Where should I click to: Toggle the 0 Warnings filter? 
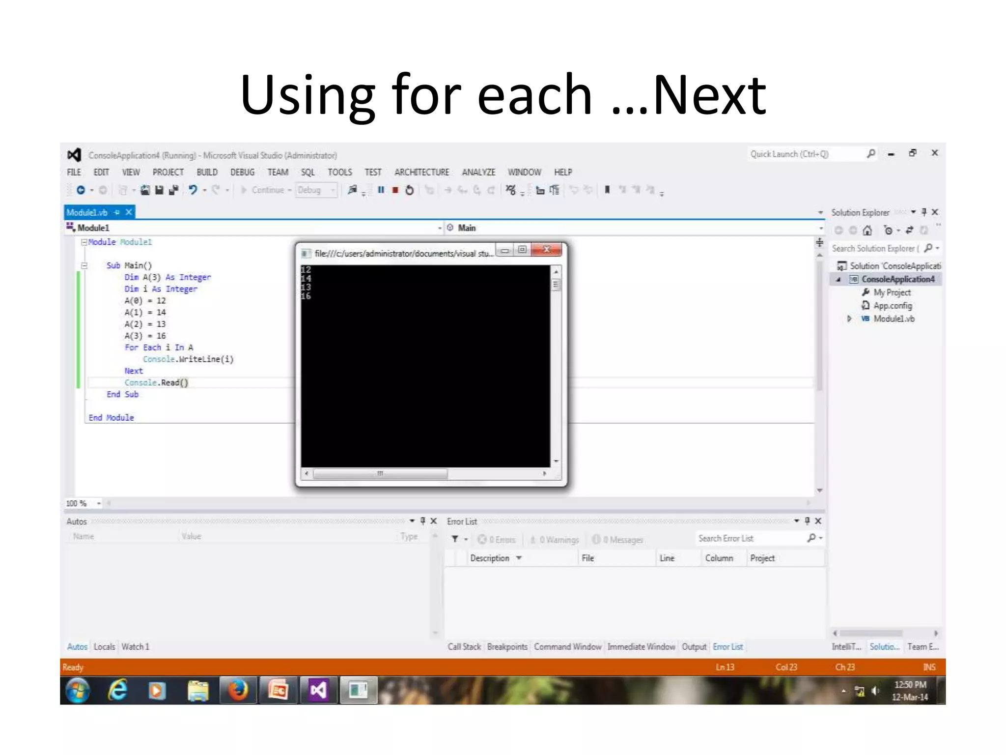[554, 540]
